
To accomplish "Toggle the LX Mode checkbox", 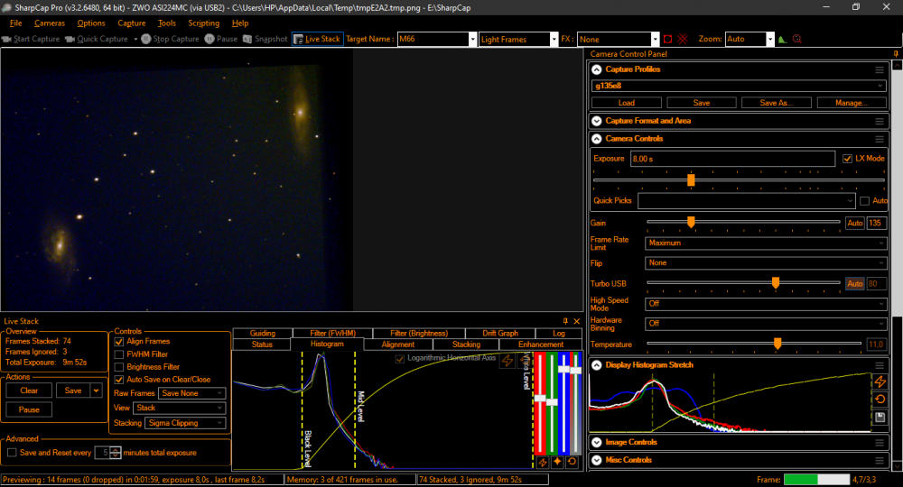I will (847, 159).
